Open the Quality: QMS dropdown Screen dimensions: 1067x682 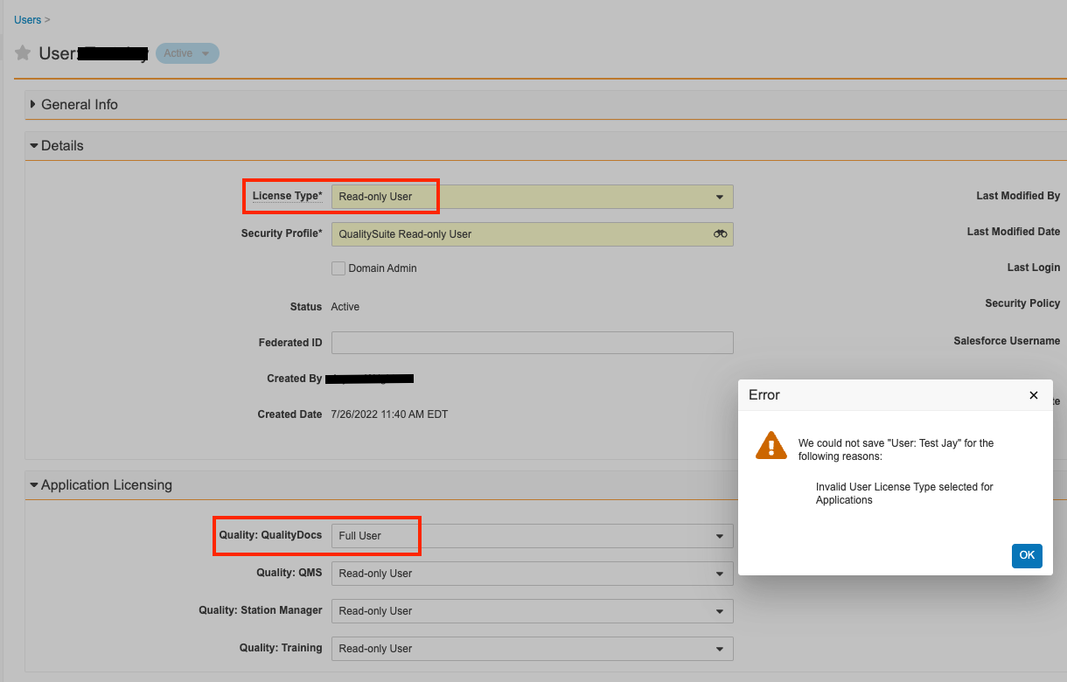click(532, 574)
